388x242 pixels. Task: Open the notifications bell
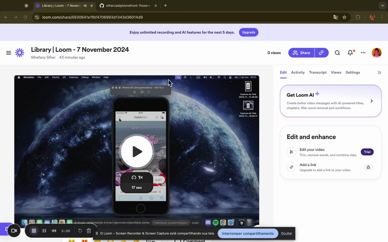[350, 53]
